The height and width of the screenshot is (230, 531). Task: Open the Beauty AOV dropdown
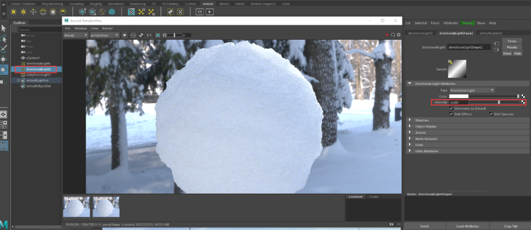coord(76,35)
